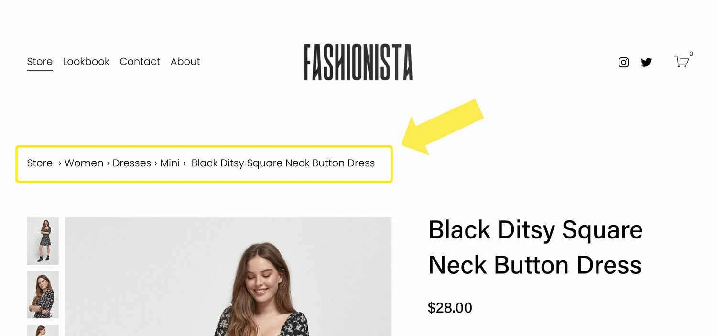Open the Twitter bird icon
717x336 pixels.
(646, 62)
